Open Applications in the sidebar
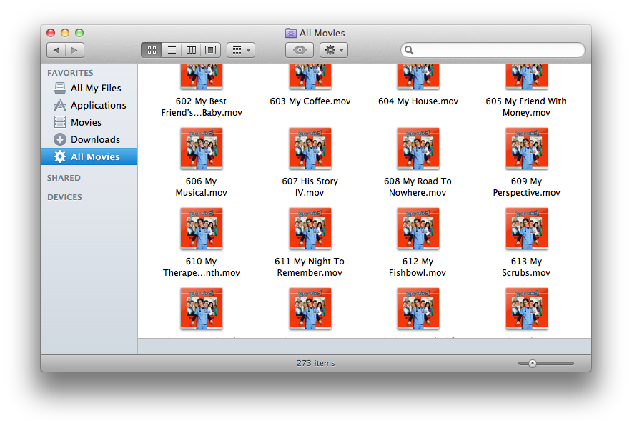 89,105
